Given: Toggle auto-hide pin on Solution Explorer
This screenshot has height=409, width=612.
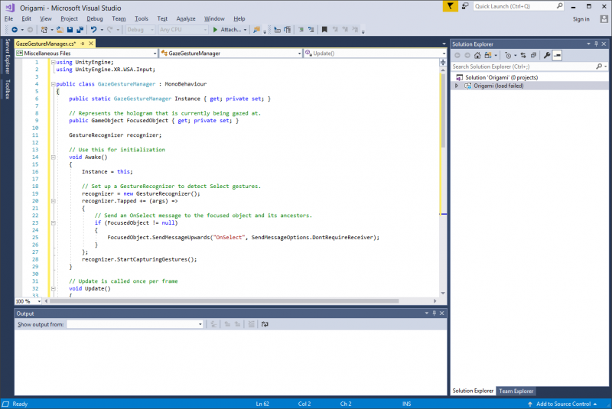Looking at the screenshot, I should point(596,44).
